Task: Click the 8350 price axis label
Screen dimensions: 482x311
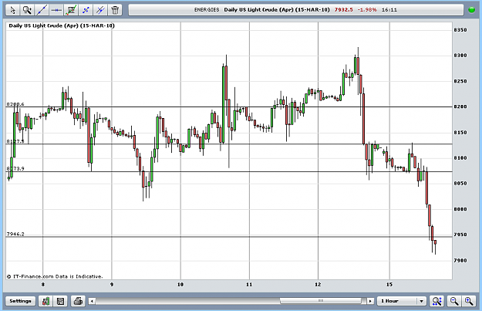Action: (x=460, y=30)
